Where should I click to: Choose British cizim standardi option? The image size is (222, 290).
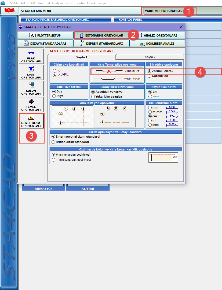click(53, 142)
